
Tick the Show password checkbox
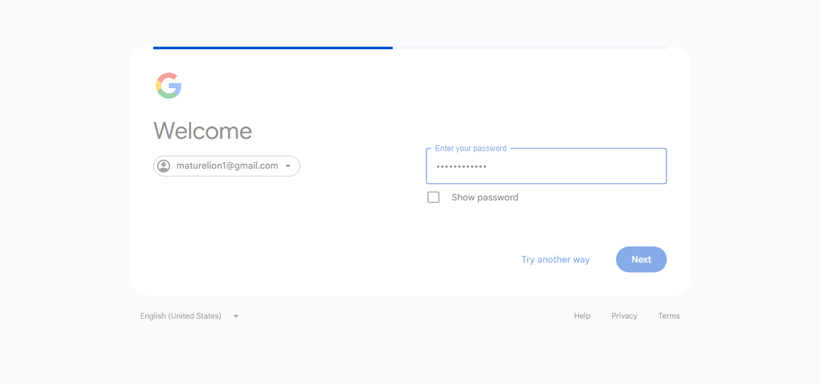tap(433, 197)
